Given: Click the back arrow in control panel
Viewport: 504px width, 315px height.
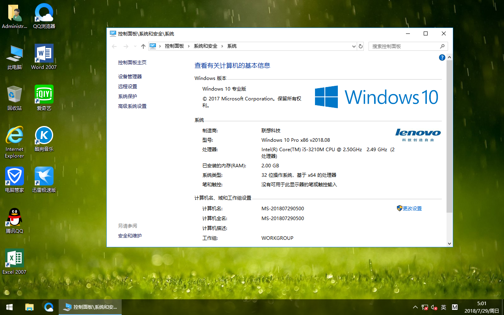Looking at the screenshot, I should 114,46.
